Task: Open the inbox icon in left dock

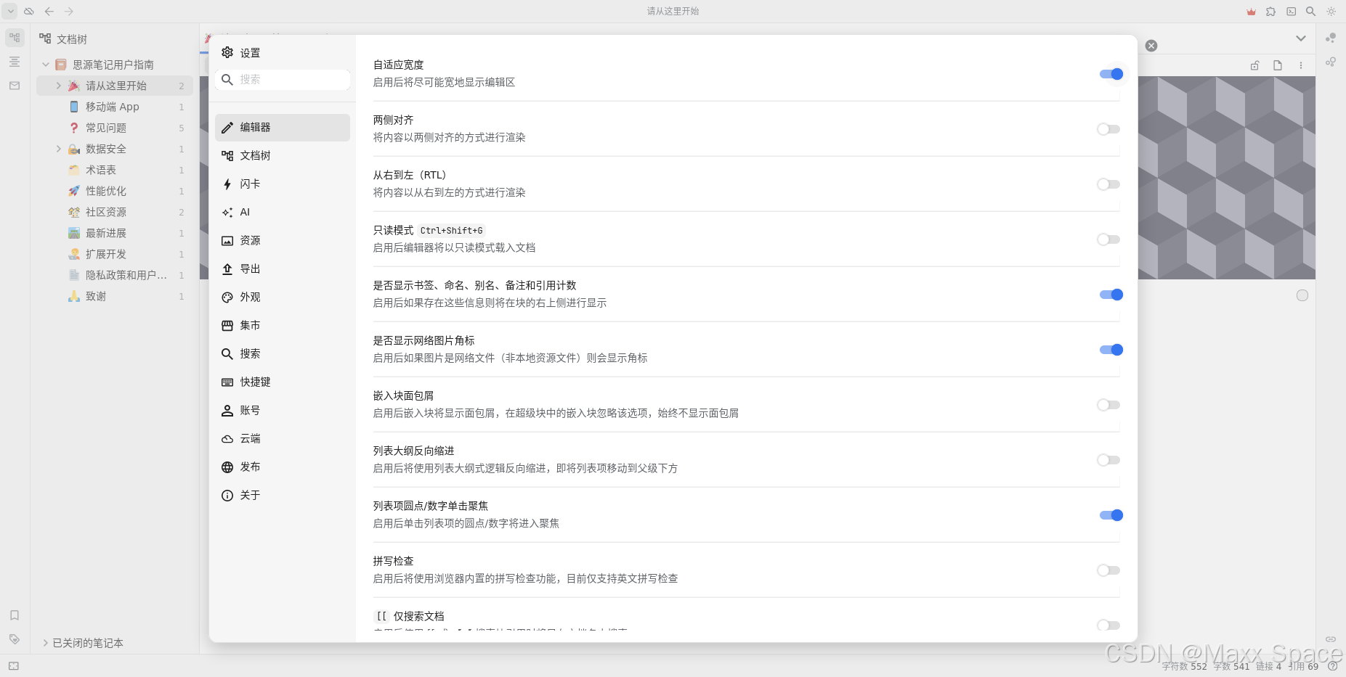Action: tap(15, 86)
